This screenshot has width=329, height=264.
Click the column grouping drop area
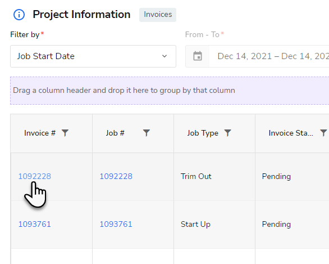coord(170,91)
